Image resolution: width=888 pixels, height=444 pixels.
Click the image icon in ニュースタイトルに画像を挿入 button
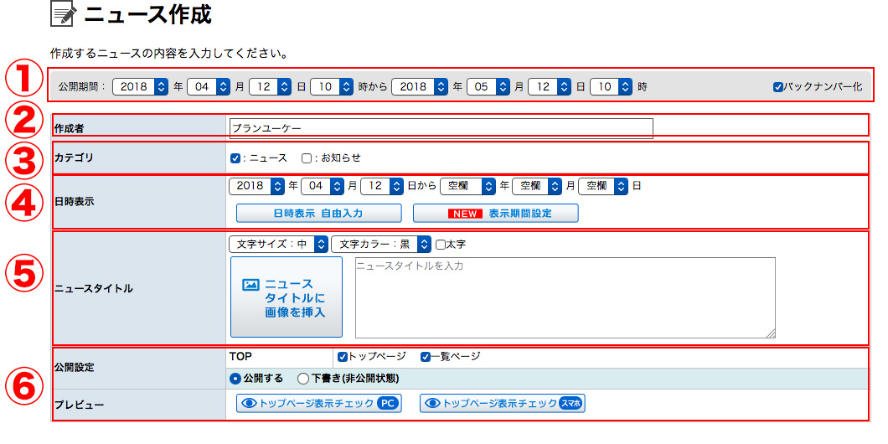coord(250,285)
